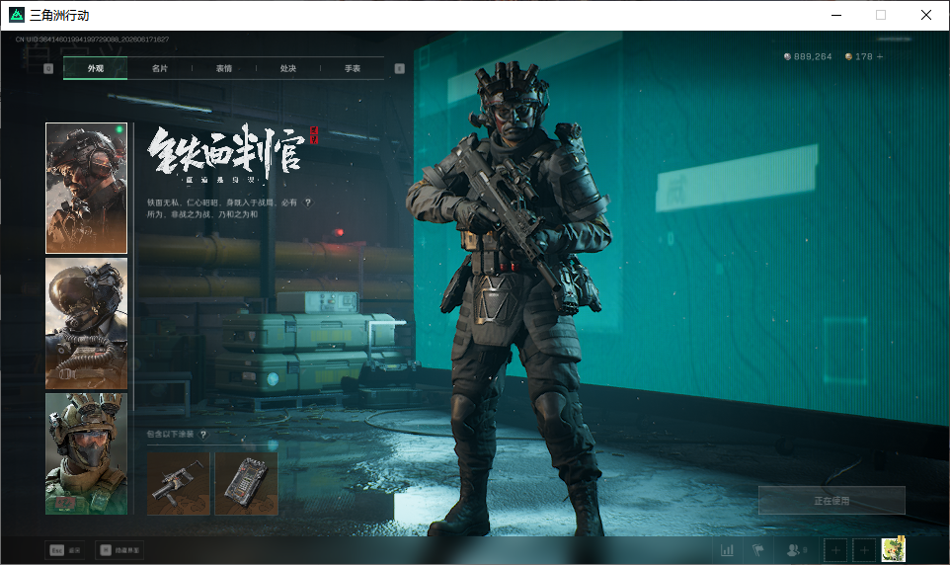Switch to the 名片 tab

coord(159,68)
